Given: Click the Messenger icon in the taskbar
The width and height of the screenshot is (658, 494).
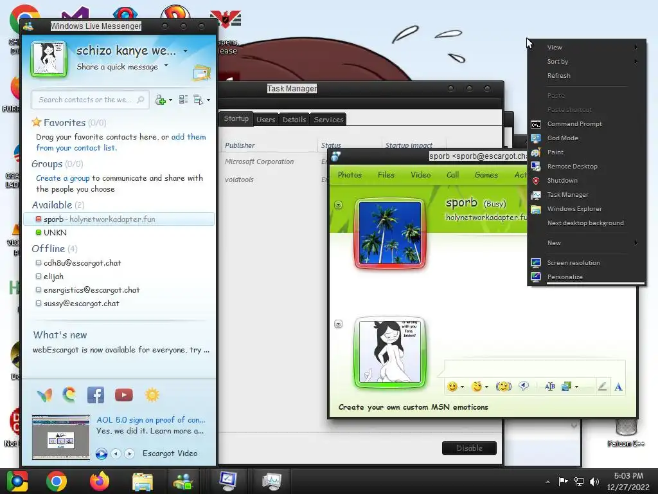Looking at the screenshot, I should [183, 481].
